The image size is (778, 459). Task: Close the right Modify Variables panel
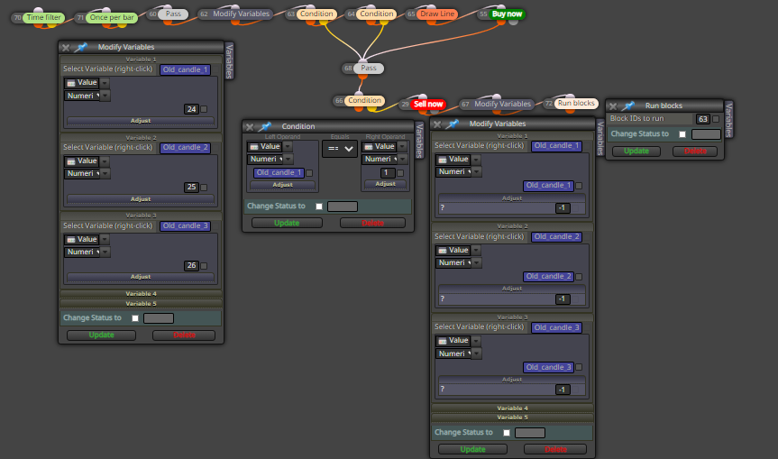437,124
